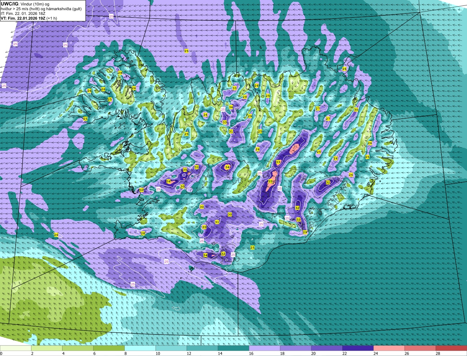
Task: Click legend scale tick label '0'
Action: [1, 353]
